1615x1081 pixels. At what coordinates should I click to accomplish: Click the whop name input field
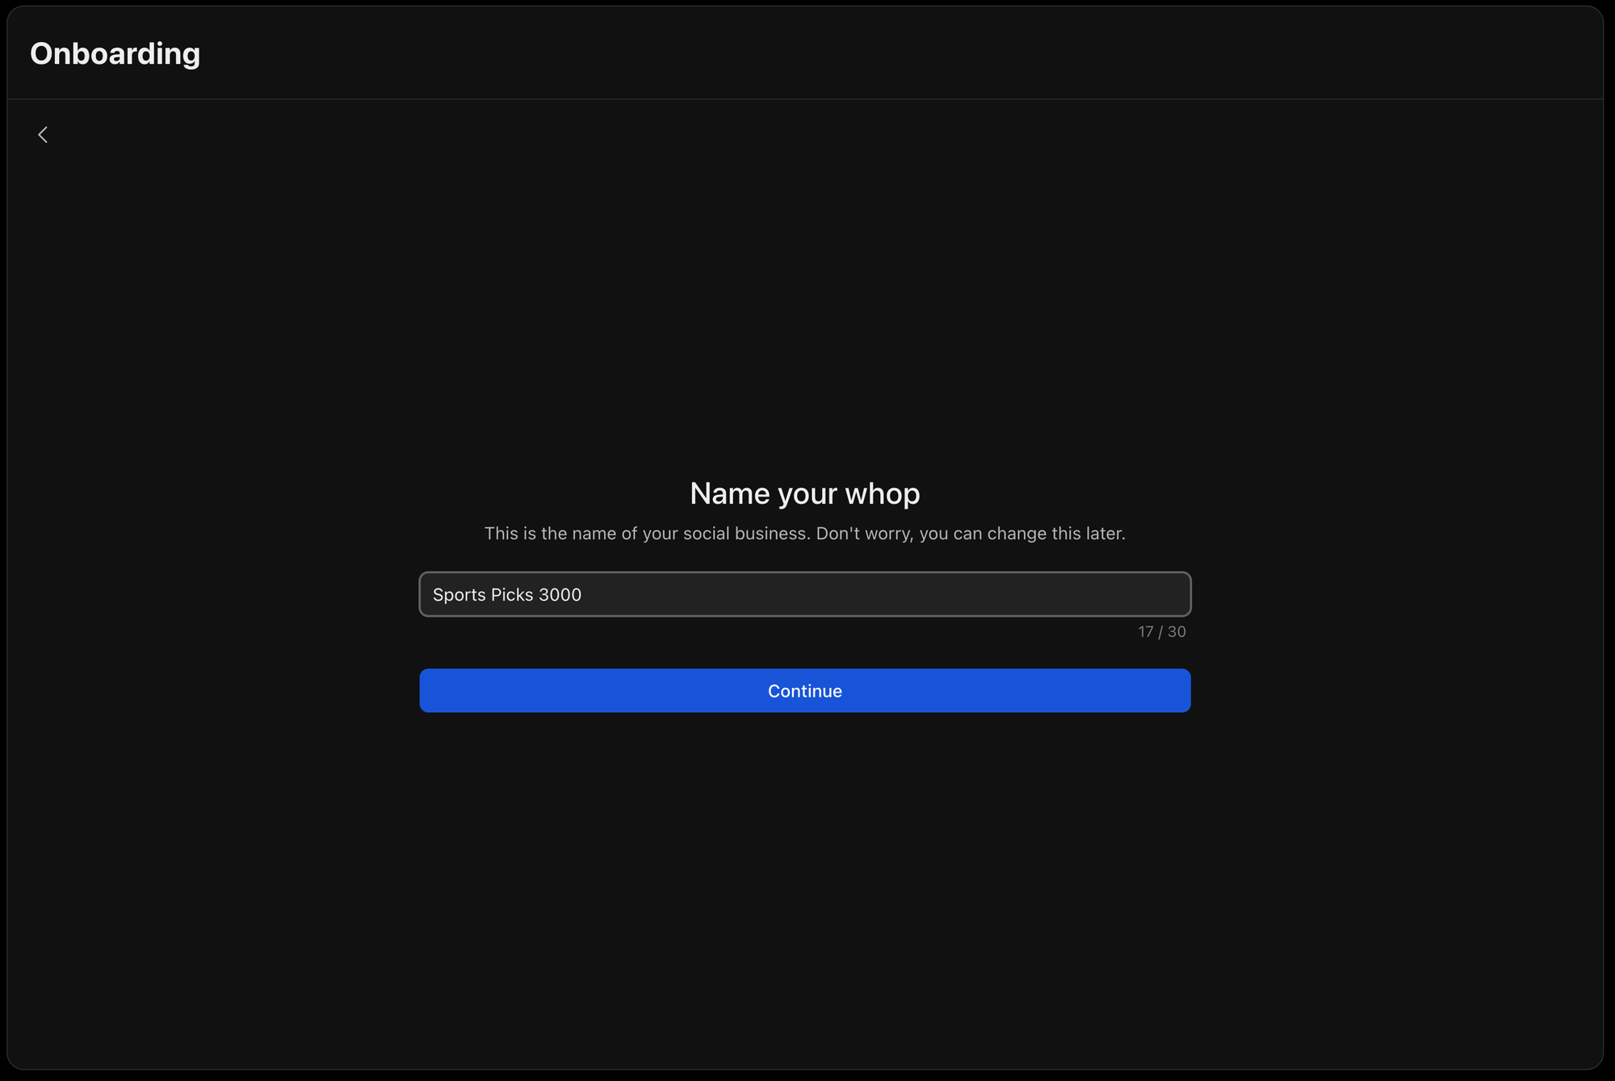[804, 594]
